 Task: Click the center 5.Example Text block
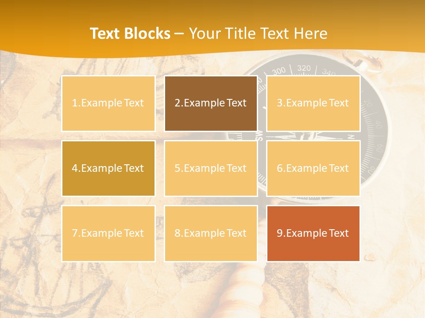click(211, 168)
